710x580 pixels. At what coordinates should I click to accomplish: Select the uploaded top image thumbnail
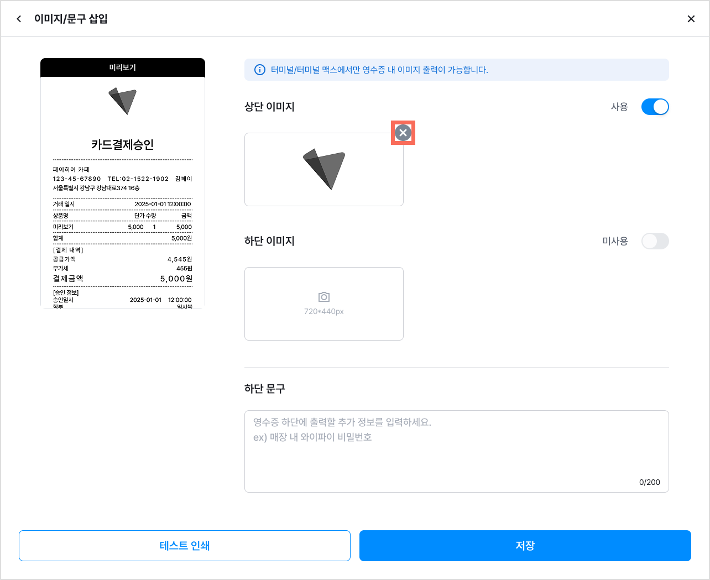click(324, 169)
